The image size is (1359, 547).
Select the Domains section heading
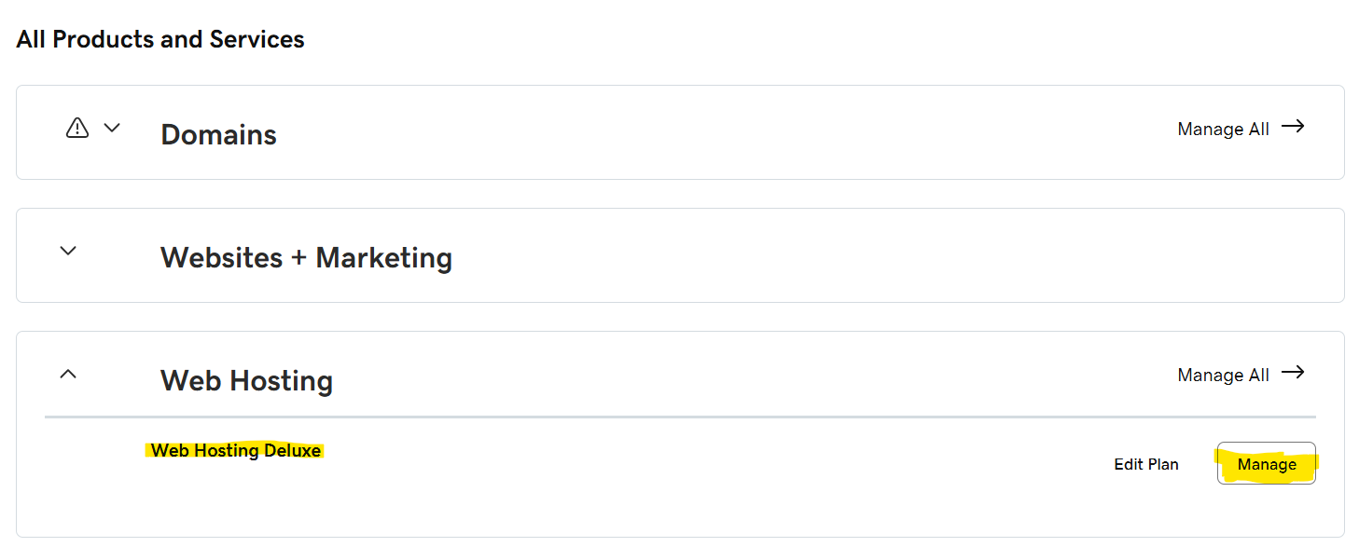click(x=218, y=134)
